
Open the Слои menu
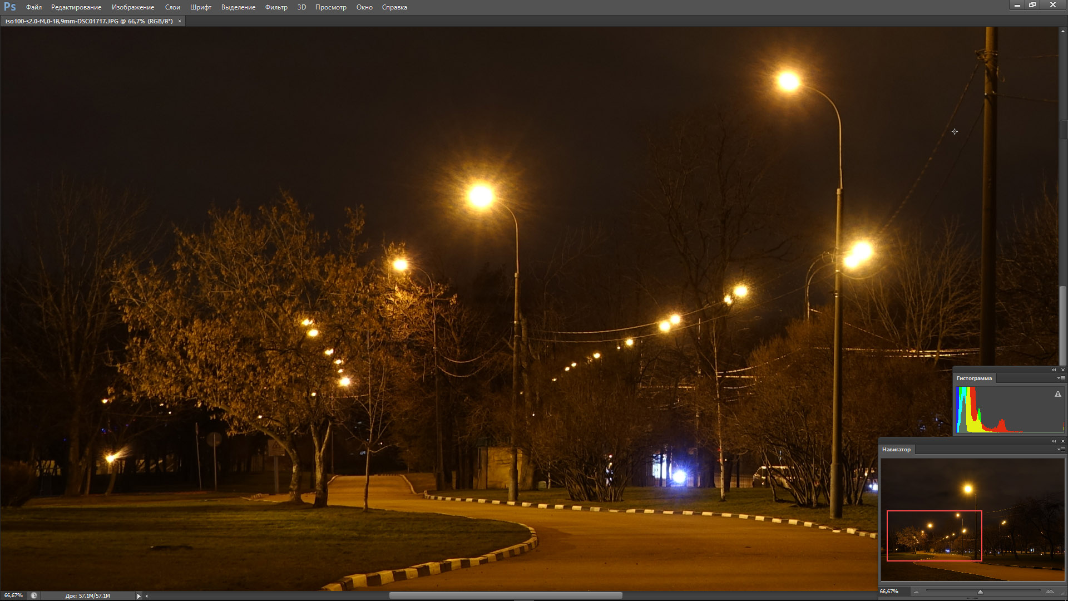172,7
